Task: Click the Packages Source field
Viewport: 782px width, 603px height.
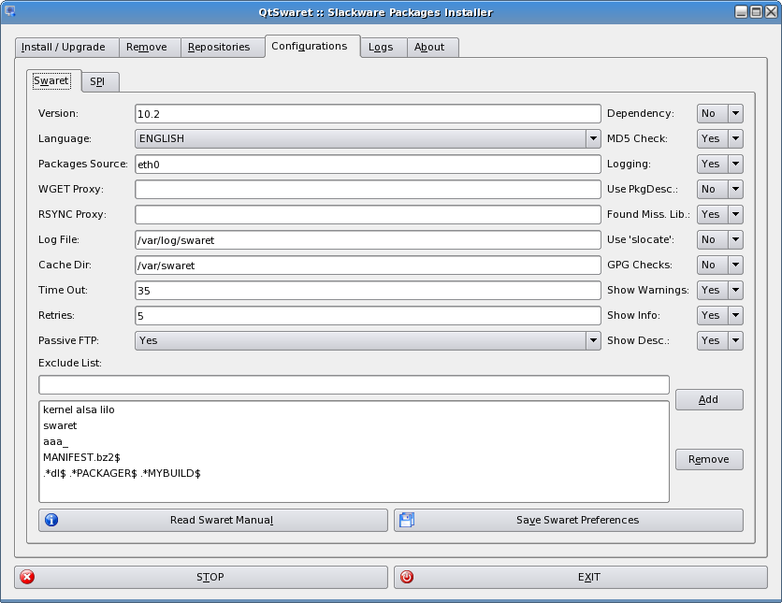Action: 368,164
